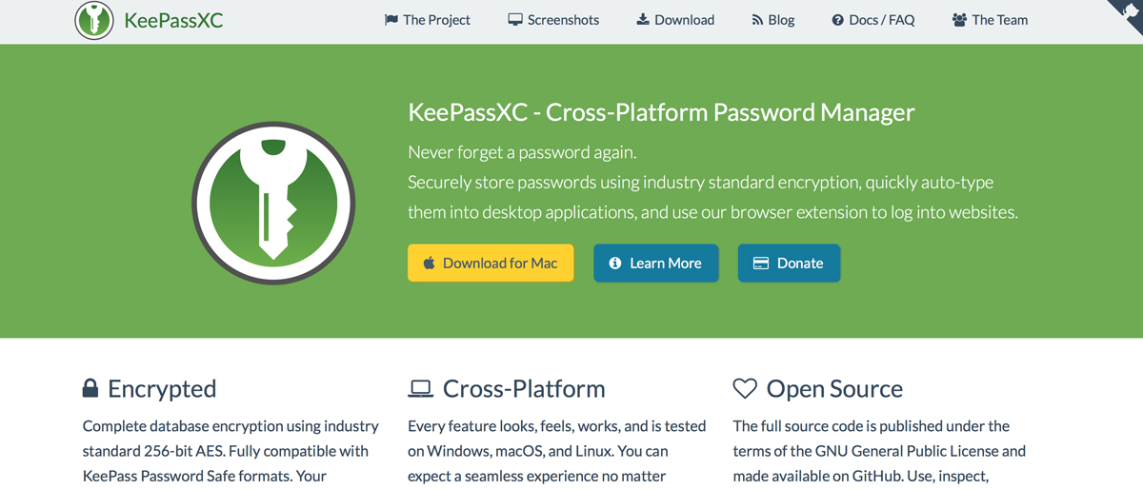Click the padlock icon next to Encrypted
Image resolution: width=1143 pixels, height=489 pixels.
pos(90,388)
